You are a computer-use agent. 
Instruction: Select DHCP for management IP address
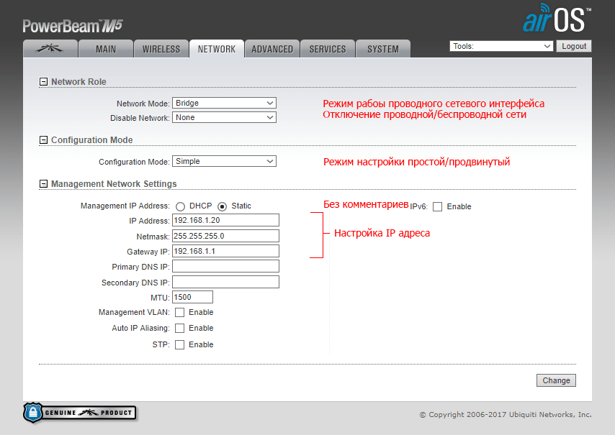point(180,206)
